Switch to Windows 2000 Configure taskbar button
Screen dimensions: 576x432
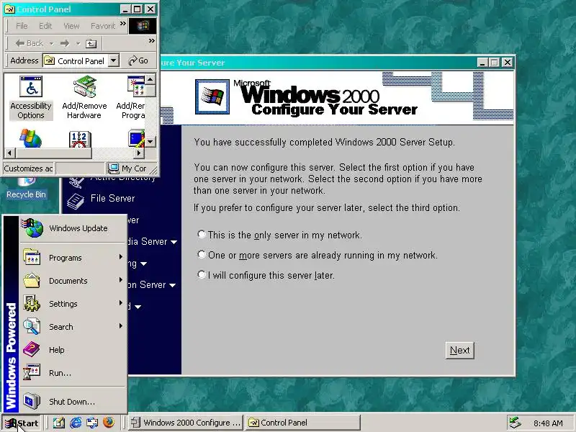pos(186,423)
